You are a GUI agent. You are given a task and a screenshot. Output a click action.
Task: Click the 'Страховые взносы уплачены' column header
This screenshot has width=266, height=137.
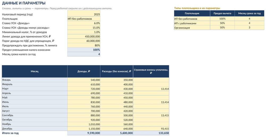[x=151, y=71]
